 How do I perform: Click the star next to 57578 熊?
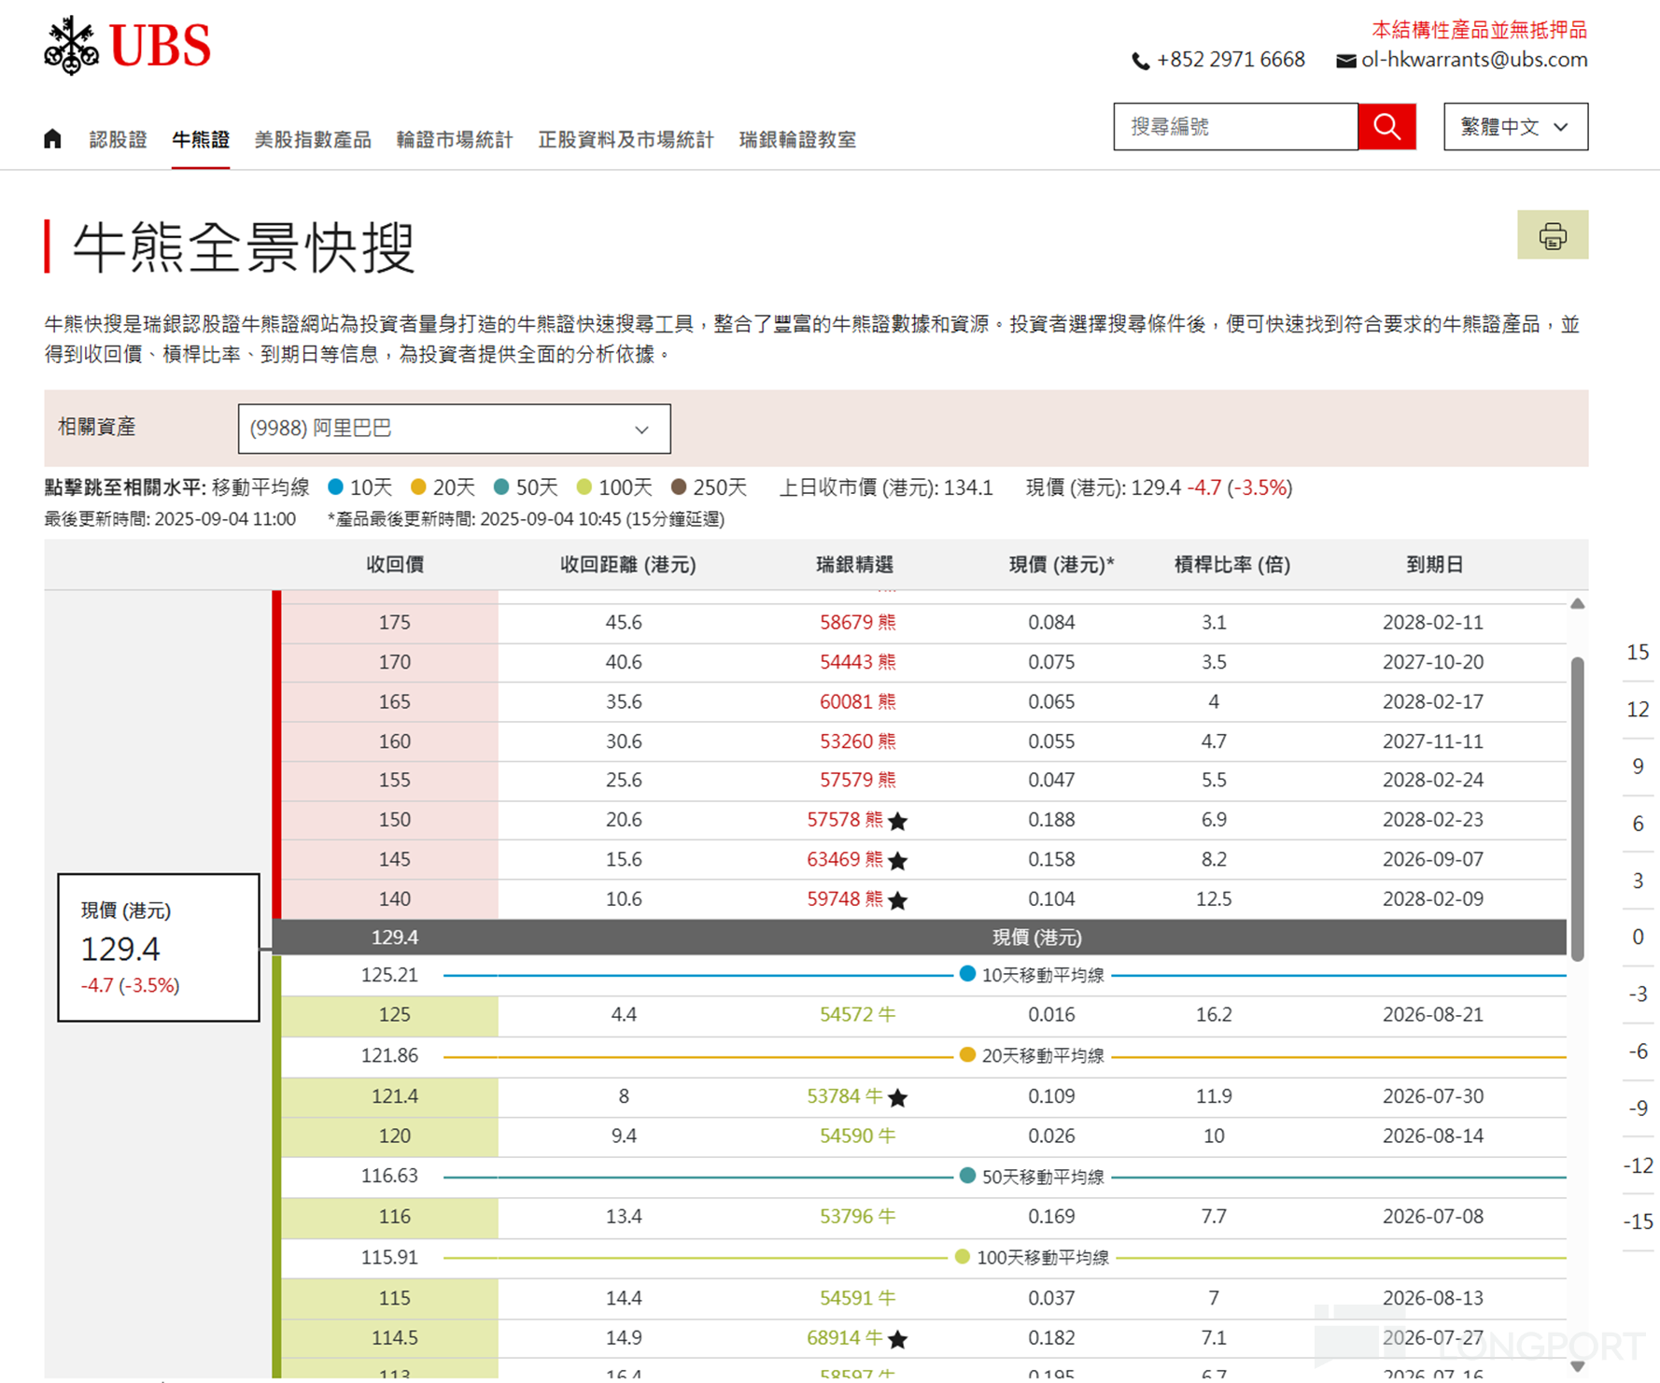897,821
